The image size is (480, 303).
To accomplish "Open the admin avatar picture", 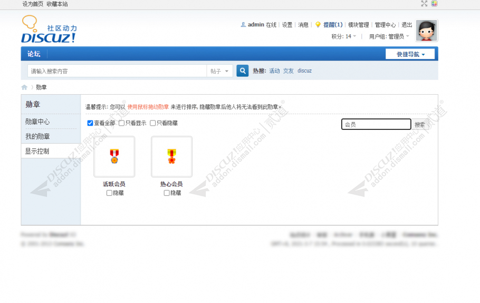I will 426,31.
